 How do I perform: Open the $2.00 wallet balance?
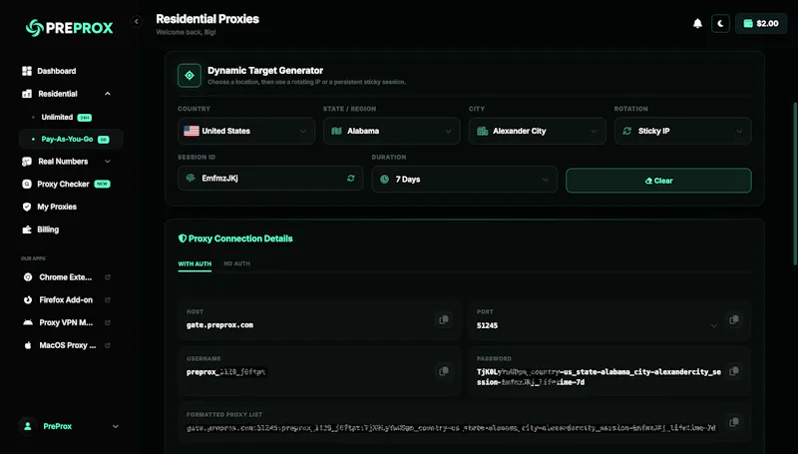761,23
